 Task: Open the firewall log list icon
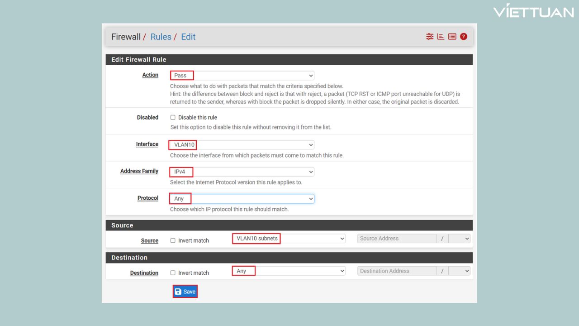pos(452,37)
